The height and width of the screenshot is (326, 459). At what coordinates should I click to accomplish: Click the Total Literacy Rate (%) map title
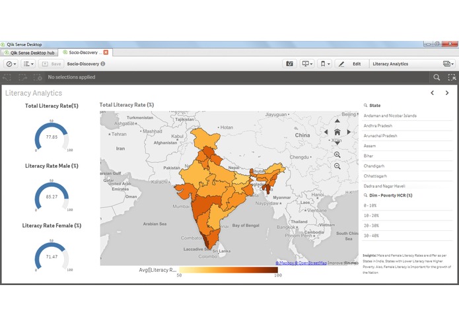[126, 105]
